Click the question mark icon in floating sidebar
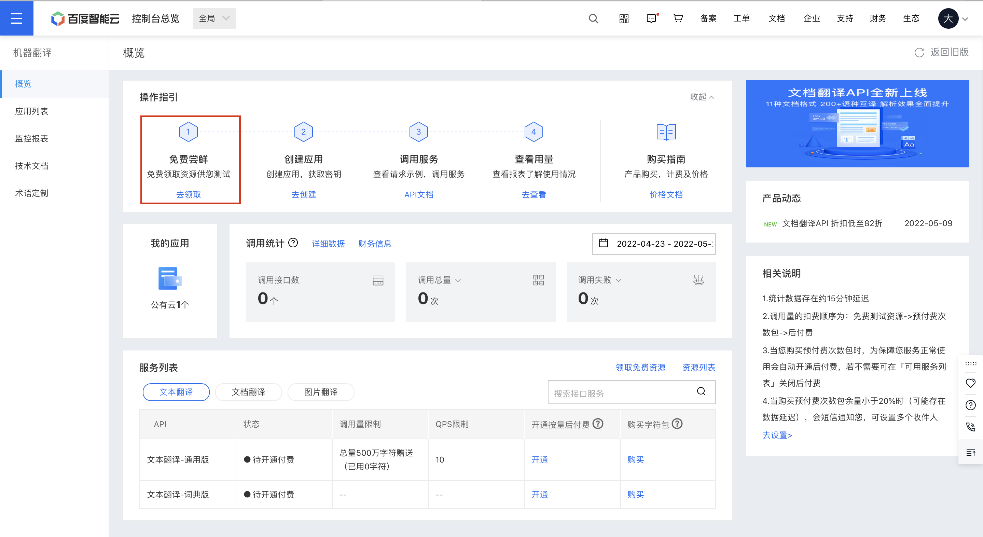 pyautogui.click(x=970, y=405)
